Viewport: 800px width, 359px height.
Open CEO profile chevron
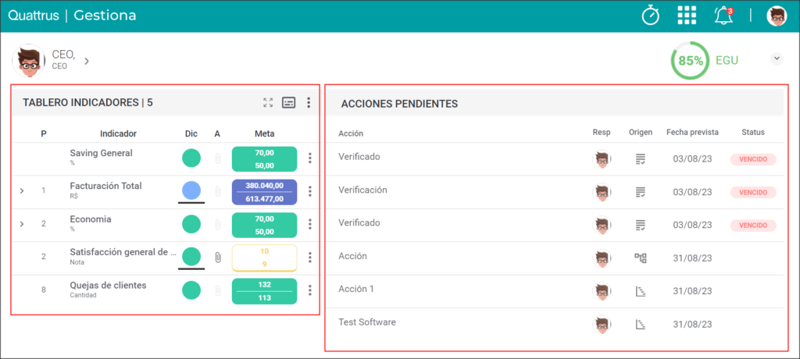pyautogui.click(x=87, y=61)
